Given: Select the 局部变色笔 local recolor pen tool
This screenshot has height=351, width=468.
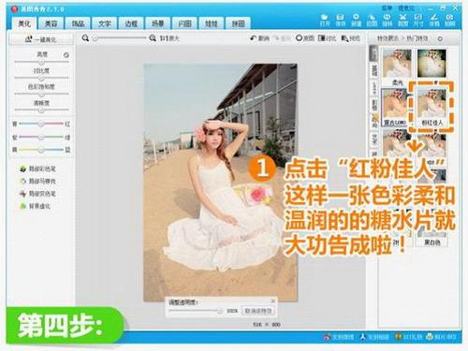Looking at the screenshot, I should point(37,194).
